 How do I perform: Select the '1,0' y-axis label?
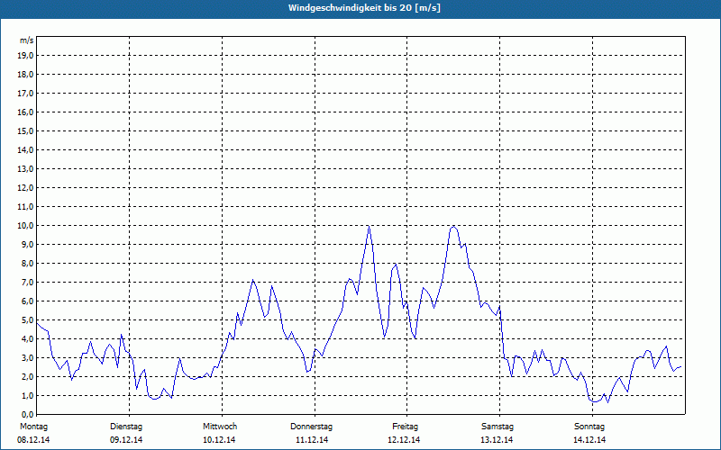27,395
